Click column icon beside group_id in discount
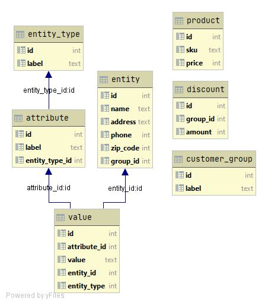 tap(180, 118)
